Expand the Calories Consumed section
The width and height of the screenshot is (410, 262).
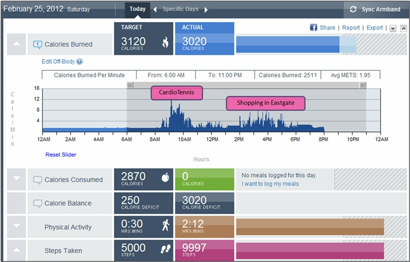tap(17, 179)
